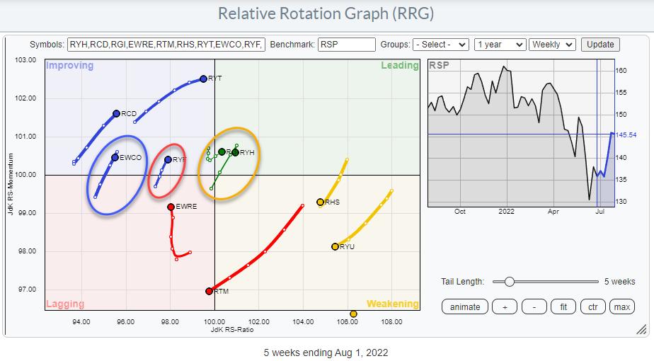Select the EWRE red data point

171,207
